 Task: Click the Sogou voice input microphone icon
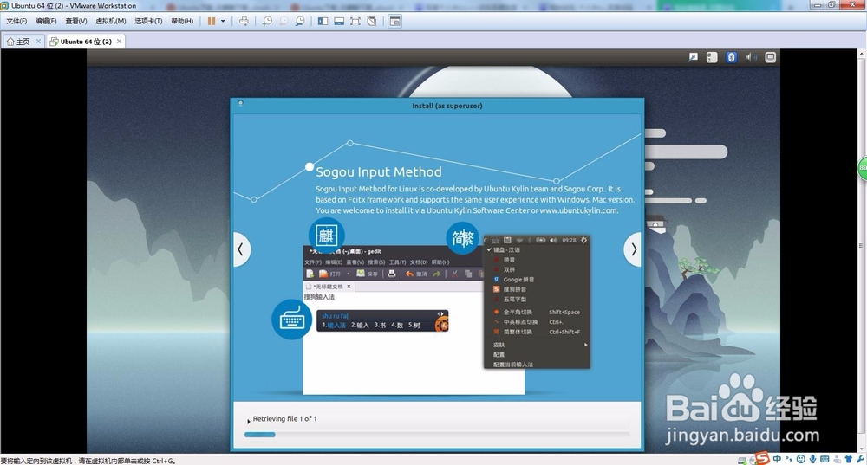(812, 459)
